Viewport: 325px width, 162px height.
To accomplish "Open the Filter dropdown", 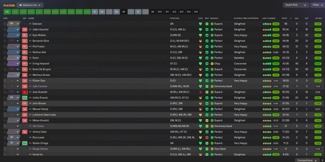I will pyautogui.click(x=318, y=5).
